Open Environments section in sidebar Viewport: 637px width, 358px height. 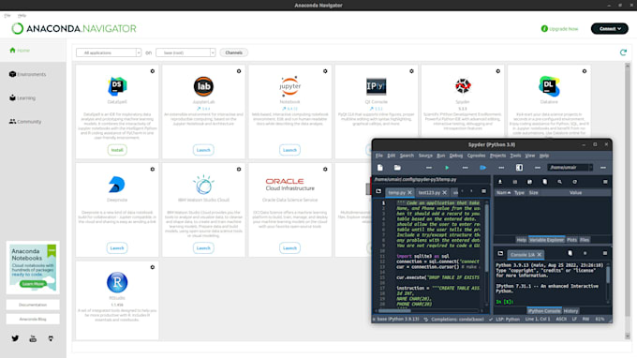27,74
